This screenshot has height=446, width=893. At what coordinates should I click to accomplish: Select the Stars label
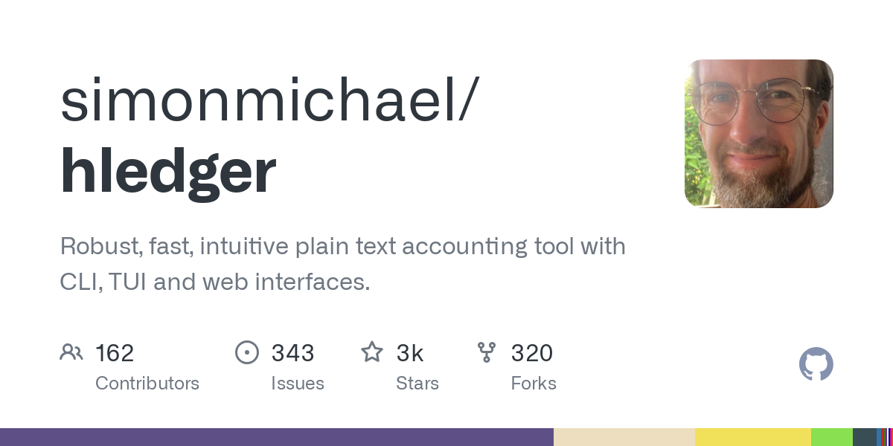point(417,384)
